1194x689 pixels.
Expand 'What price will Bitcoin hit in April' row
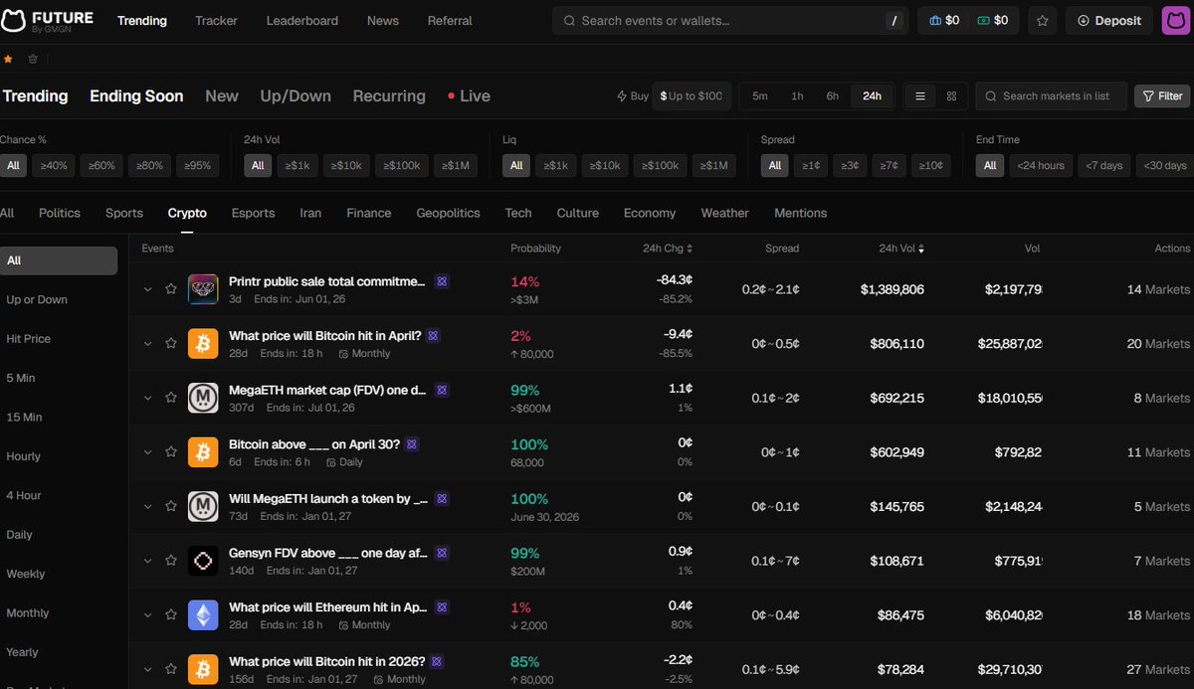point(147,343)
